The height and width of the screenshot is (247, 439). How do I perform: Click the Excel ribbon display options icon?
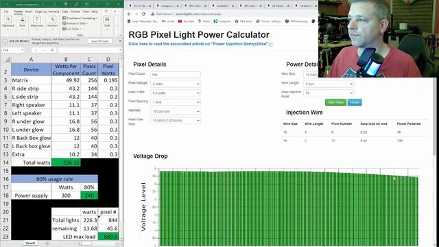(x=87, y=4)
